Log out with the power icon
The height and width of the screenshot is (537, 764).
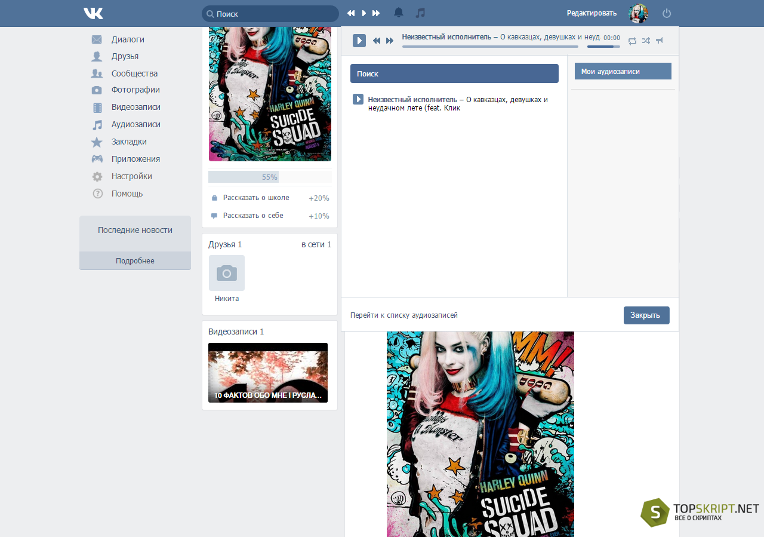[667, 13]
